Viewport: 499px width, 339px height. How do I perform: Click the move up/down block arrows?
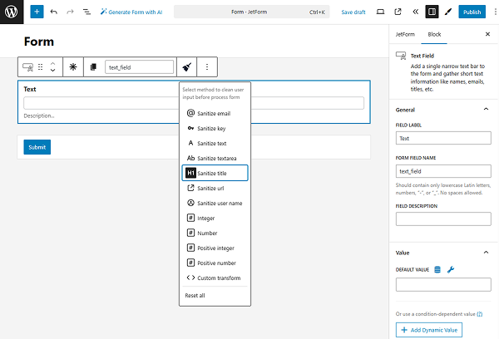(53, 66)
